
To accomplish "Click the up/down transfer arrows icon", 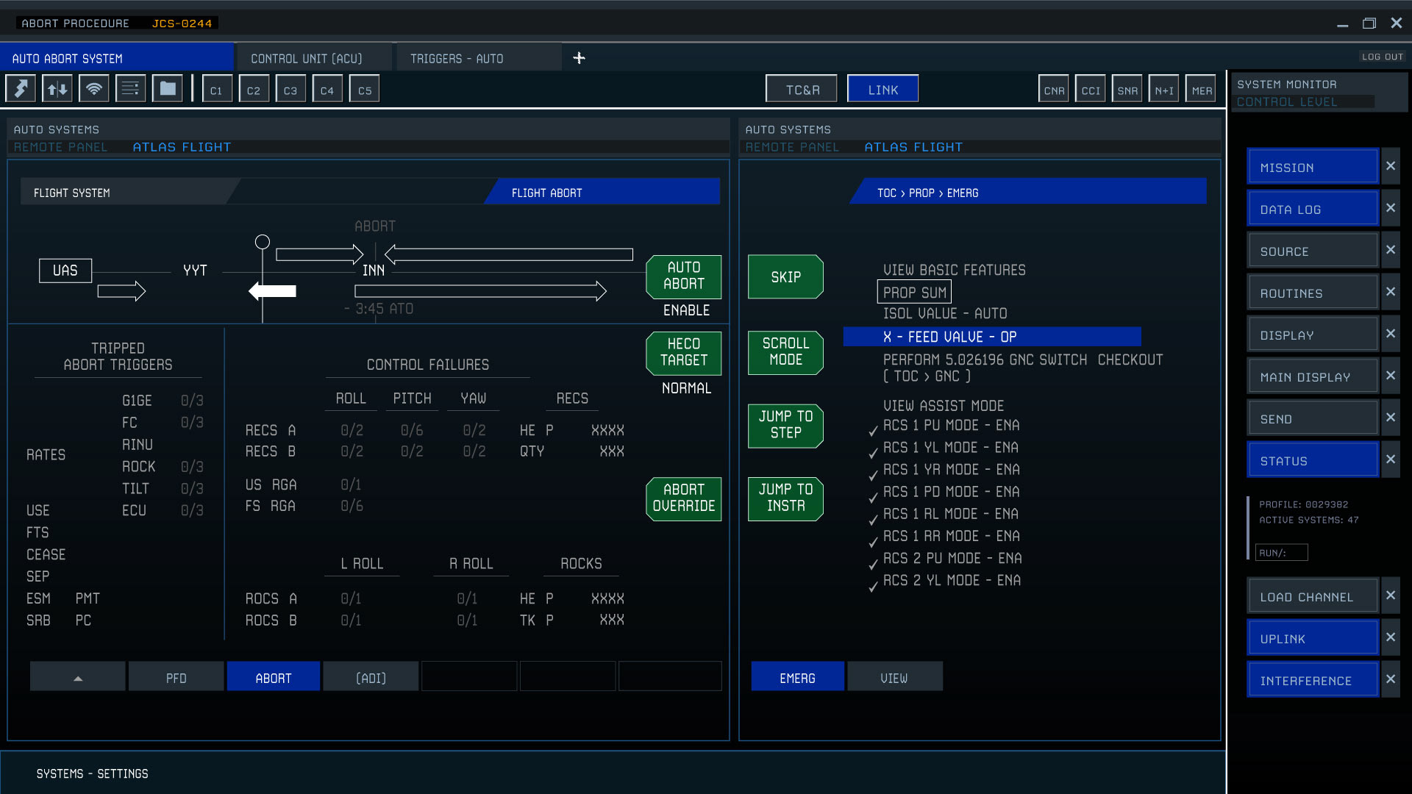I will point(57,89).
